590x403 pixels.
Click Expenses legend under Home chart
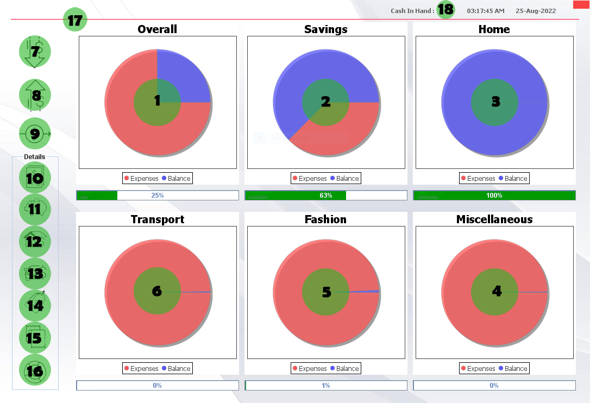pyautogui.click(x=479, y=178)
